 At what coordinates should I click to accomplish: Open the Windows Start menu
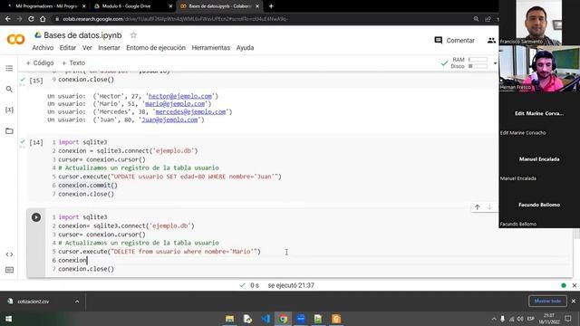[x=8, y=319]
